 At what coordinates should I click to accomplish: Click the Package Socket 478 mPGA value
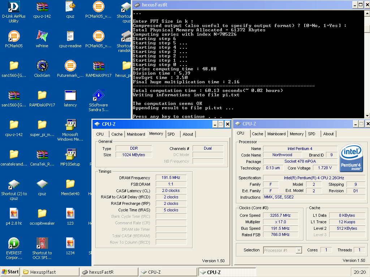[x=300, y=161]
